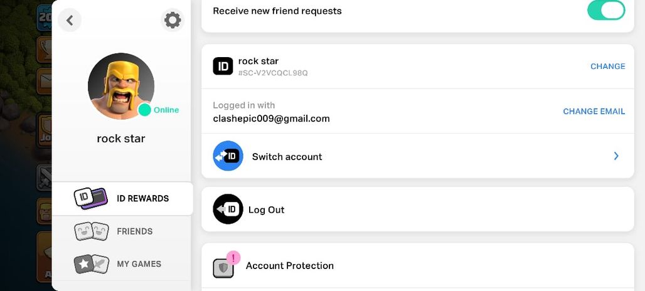Click the CHANGE EMAIL link
The height and width of the screenshot is (291, 645).
(594, 112)
